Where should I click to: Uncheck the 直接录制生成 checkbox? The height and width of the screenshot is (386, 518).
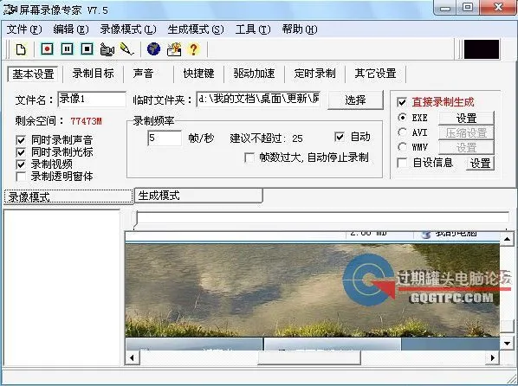click(402, 102)
